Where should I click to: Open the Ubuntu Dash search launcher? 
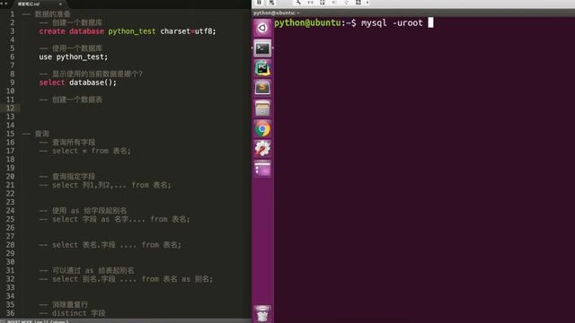coord(262,28)
